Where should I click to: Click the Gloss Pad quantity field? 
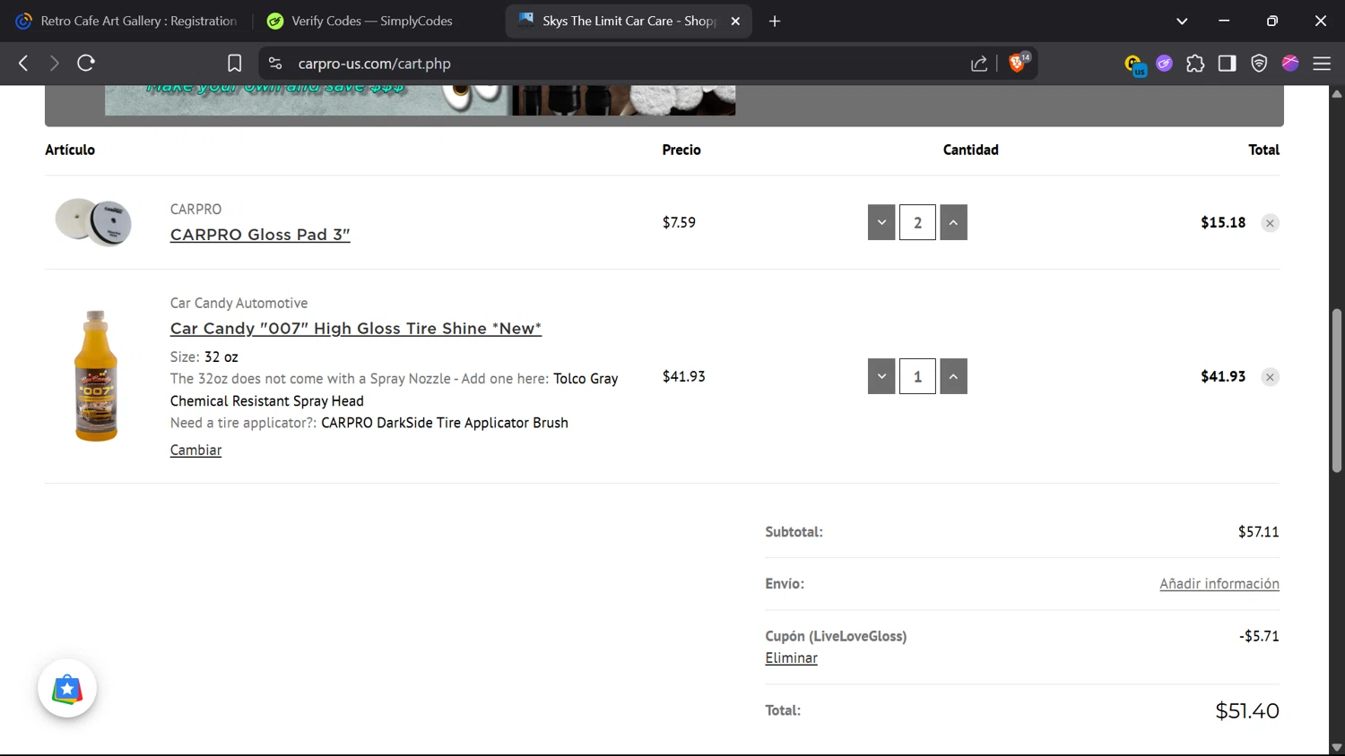pyautogui.click(x=917, y=223)
